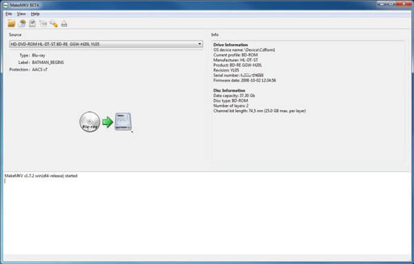Click the Channel bit length line
414x264 pixels.
[259, 111]
